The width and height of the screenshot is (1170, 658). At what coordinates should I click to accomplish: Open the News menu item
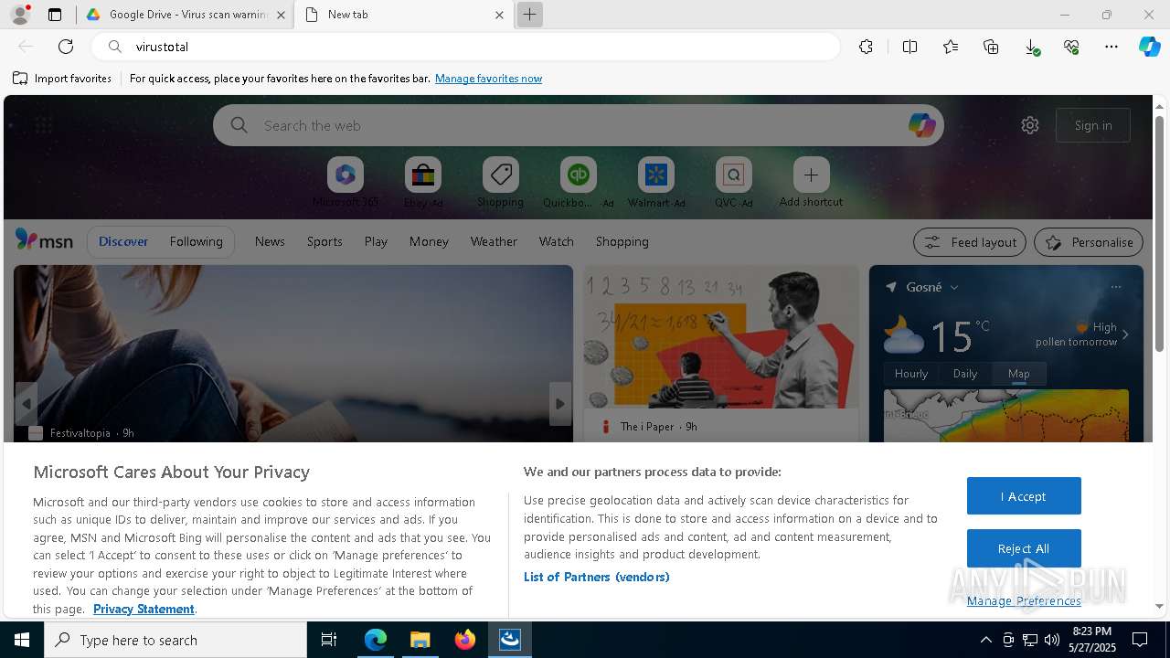click(270, 241)
